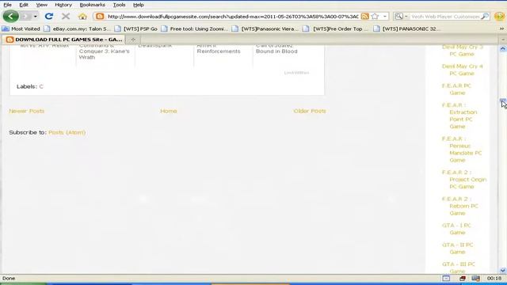
Task: Click the Newer Posts link
Action: click(x=26, y=111)
